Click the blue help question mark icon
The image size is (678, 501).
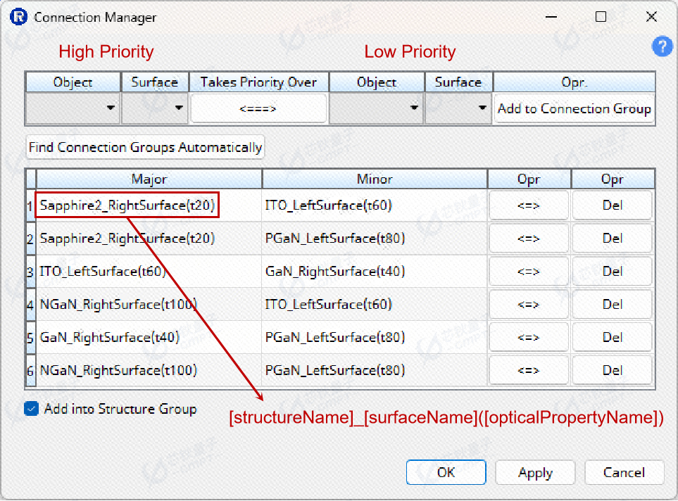[662, 47]
